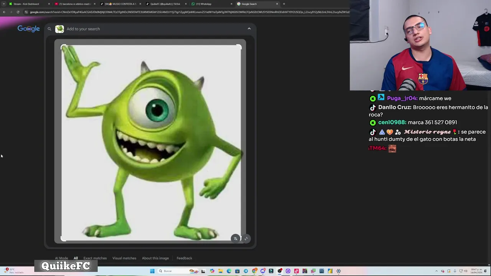Switch to barcelona vs atletico madrid tab
This screenshot has width=491, height=276.
(x=75, y=4)
